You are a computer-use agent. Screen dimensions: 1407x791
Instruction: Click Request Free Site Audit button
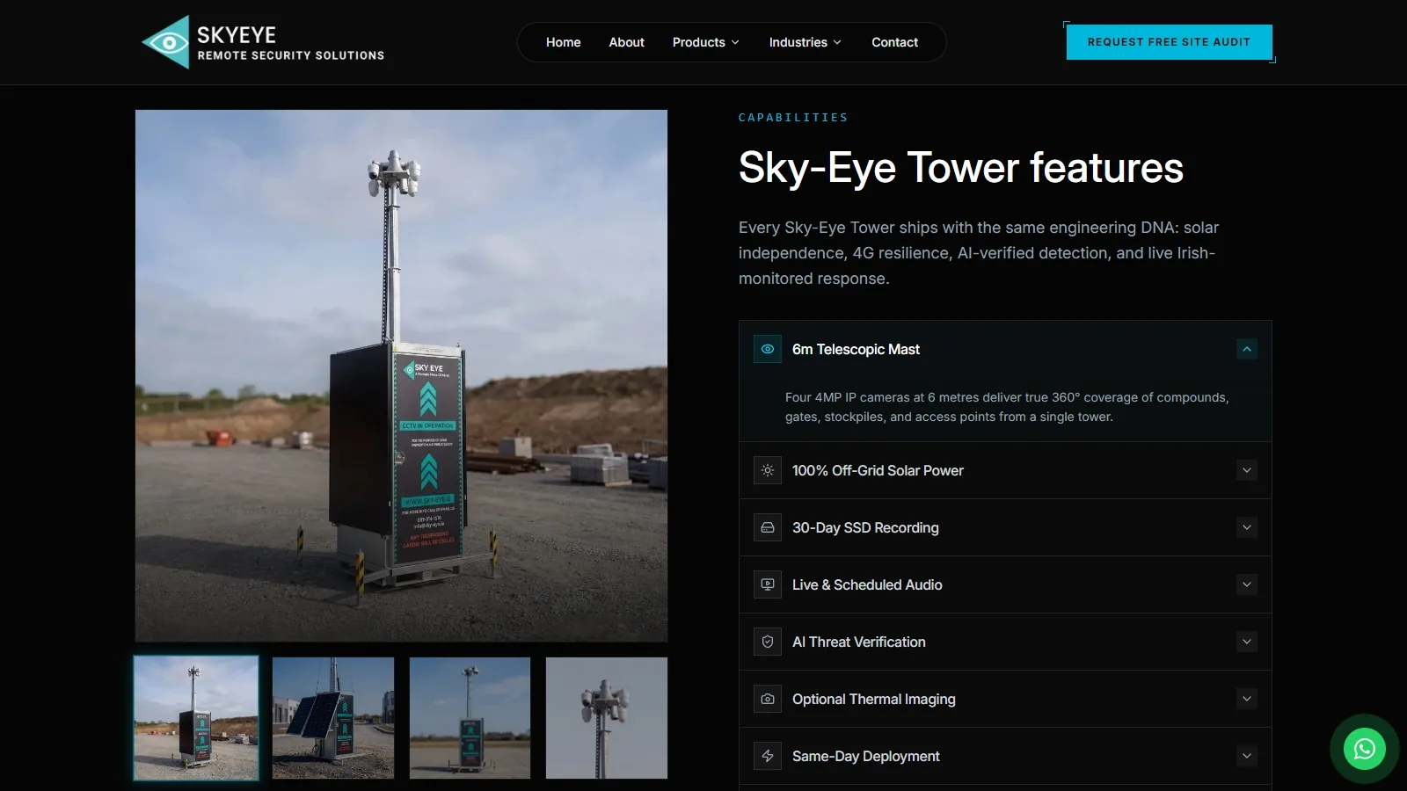1169,42
